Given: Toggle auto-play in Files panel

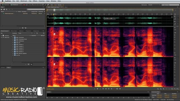Looking at the screenshot, I should tap(26, 28).
